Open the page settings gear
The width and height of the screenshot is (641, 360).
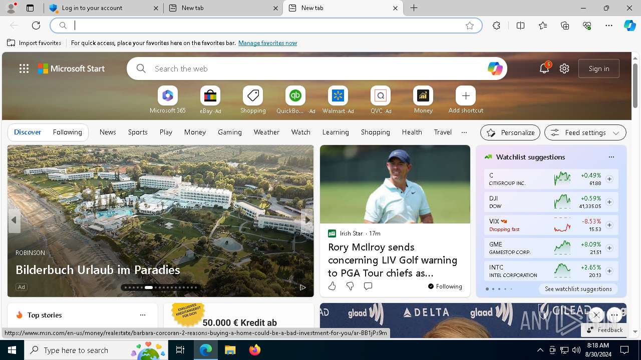click(x=564, y=68)
